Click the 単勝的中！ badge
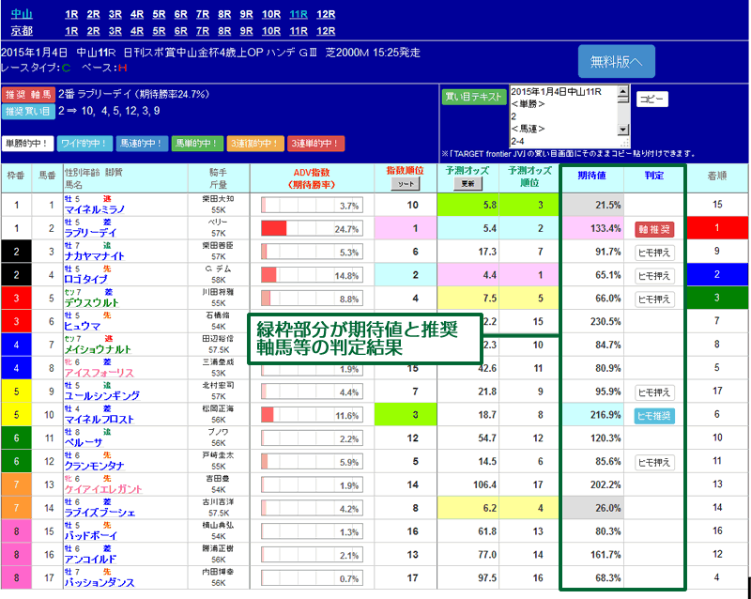 click(x=27, y=144)
